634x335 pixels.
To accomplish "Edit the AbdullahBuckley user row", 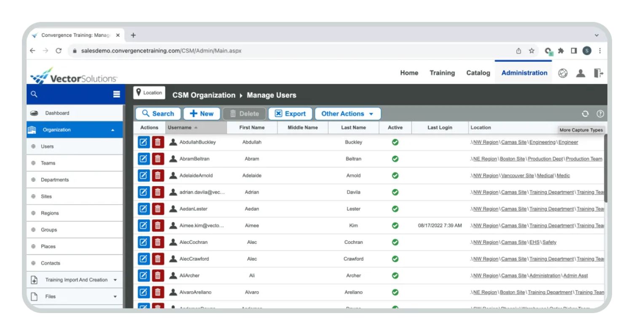I will [x=144, y=142].
